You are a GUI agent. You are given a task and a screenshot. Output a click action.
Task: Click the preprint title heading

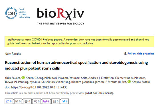pos(76,65)
